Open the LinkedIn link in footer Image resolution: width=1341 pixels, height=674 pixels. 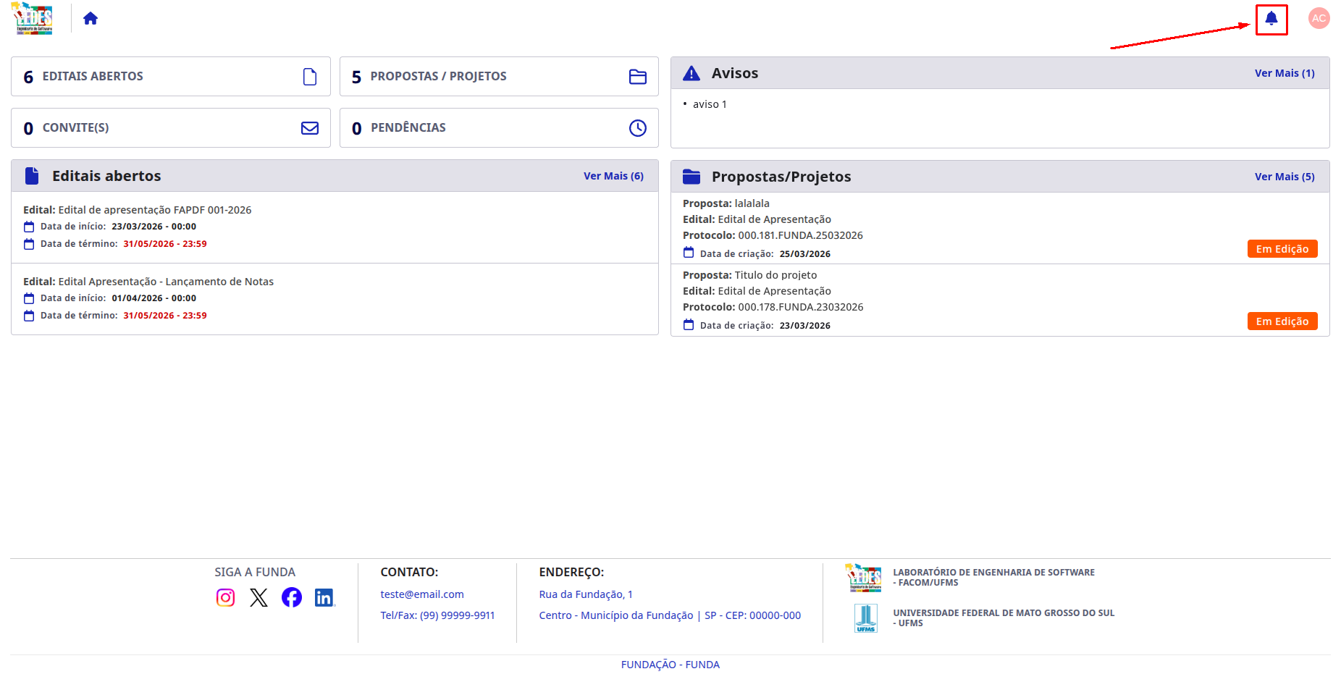click(x=324, y=597)
